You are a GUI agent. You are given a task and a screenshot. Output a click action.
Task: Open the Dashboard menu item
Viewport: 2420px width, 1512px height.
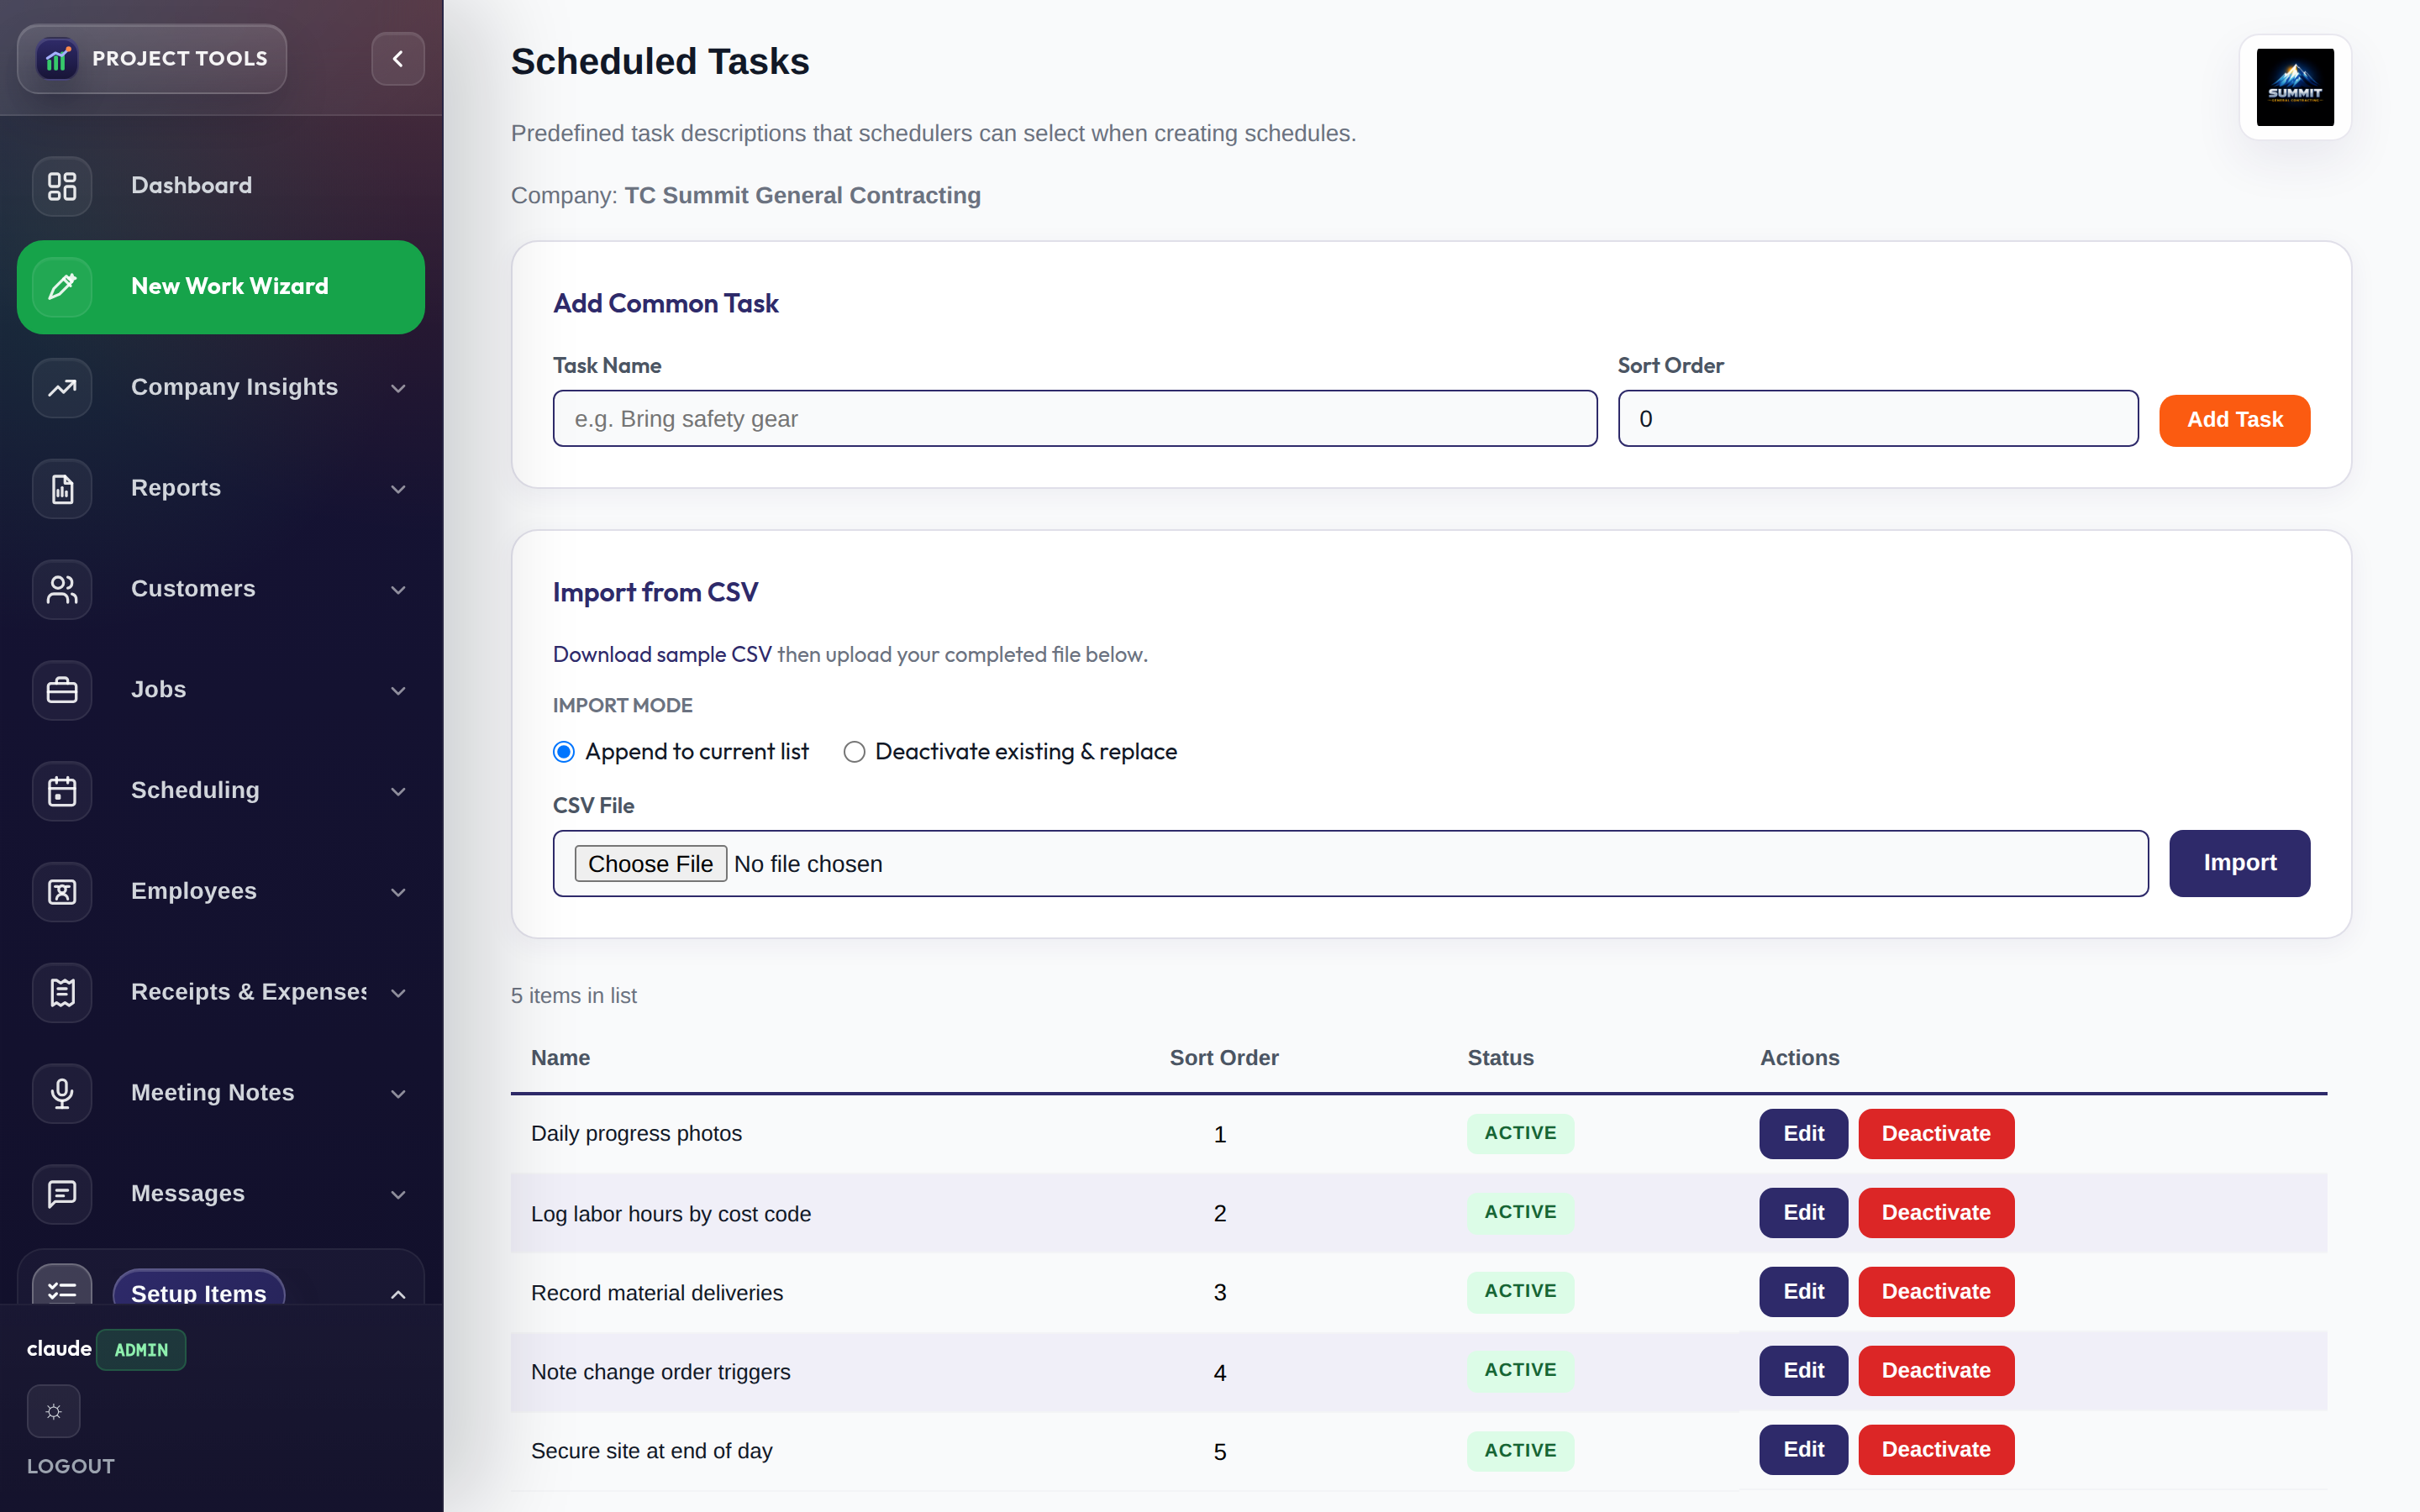pyautogui.click(x=221, y=186)
